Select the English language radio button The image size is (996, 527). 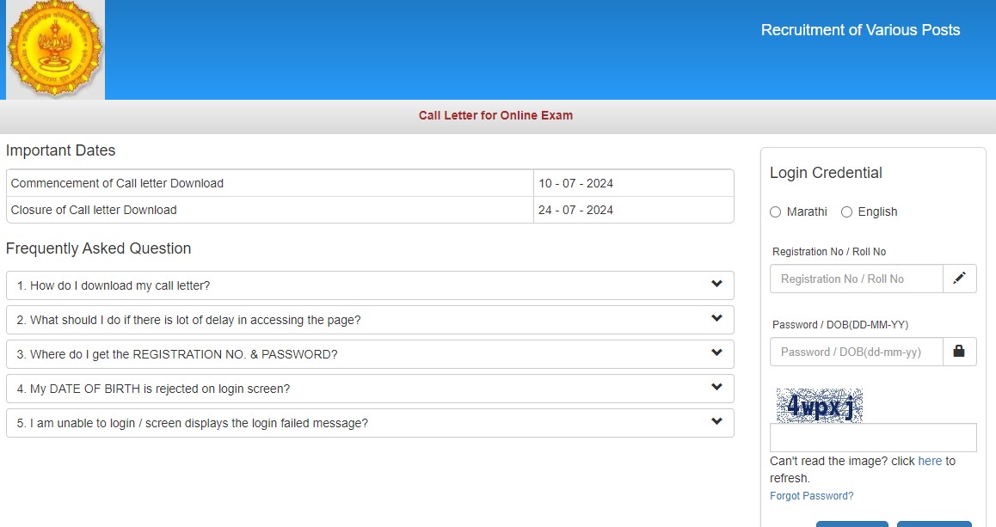point(847,212)
